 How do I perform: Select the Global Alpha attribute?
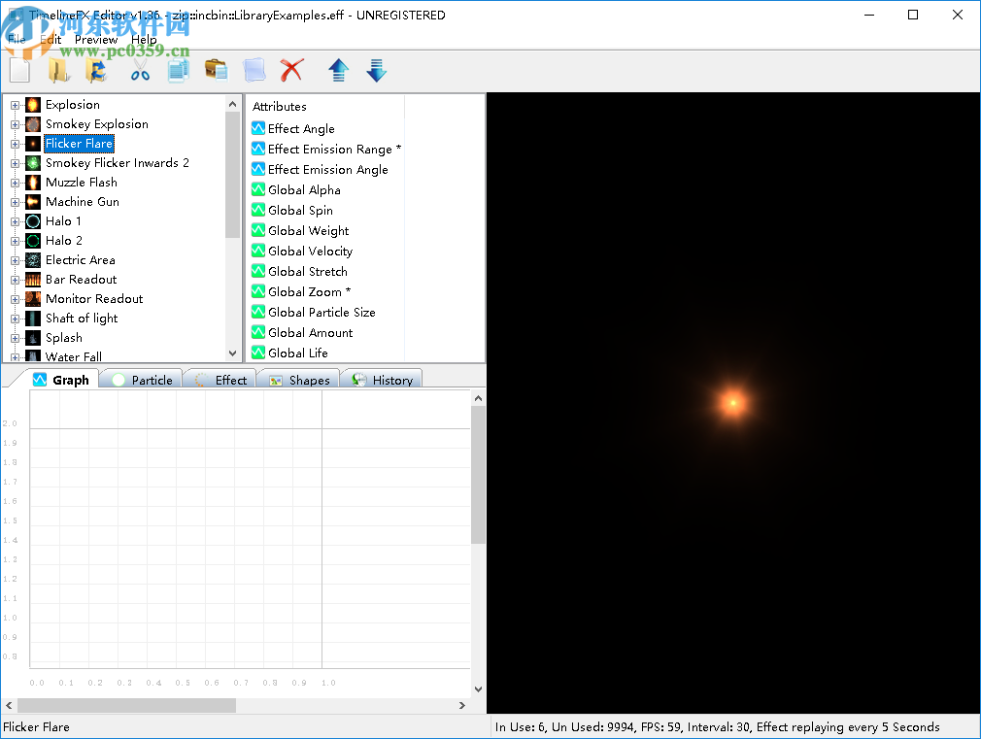(303, 189)
